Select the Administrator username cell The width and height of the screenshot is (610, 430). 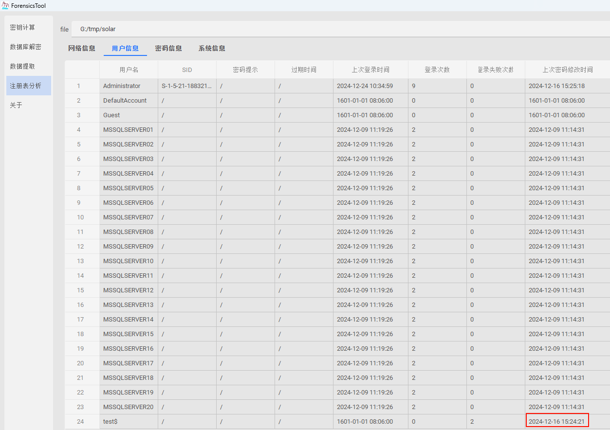click(129, 86)
